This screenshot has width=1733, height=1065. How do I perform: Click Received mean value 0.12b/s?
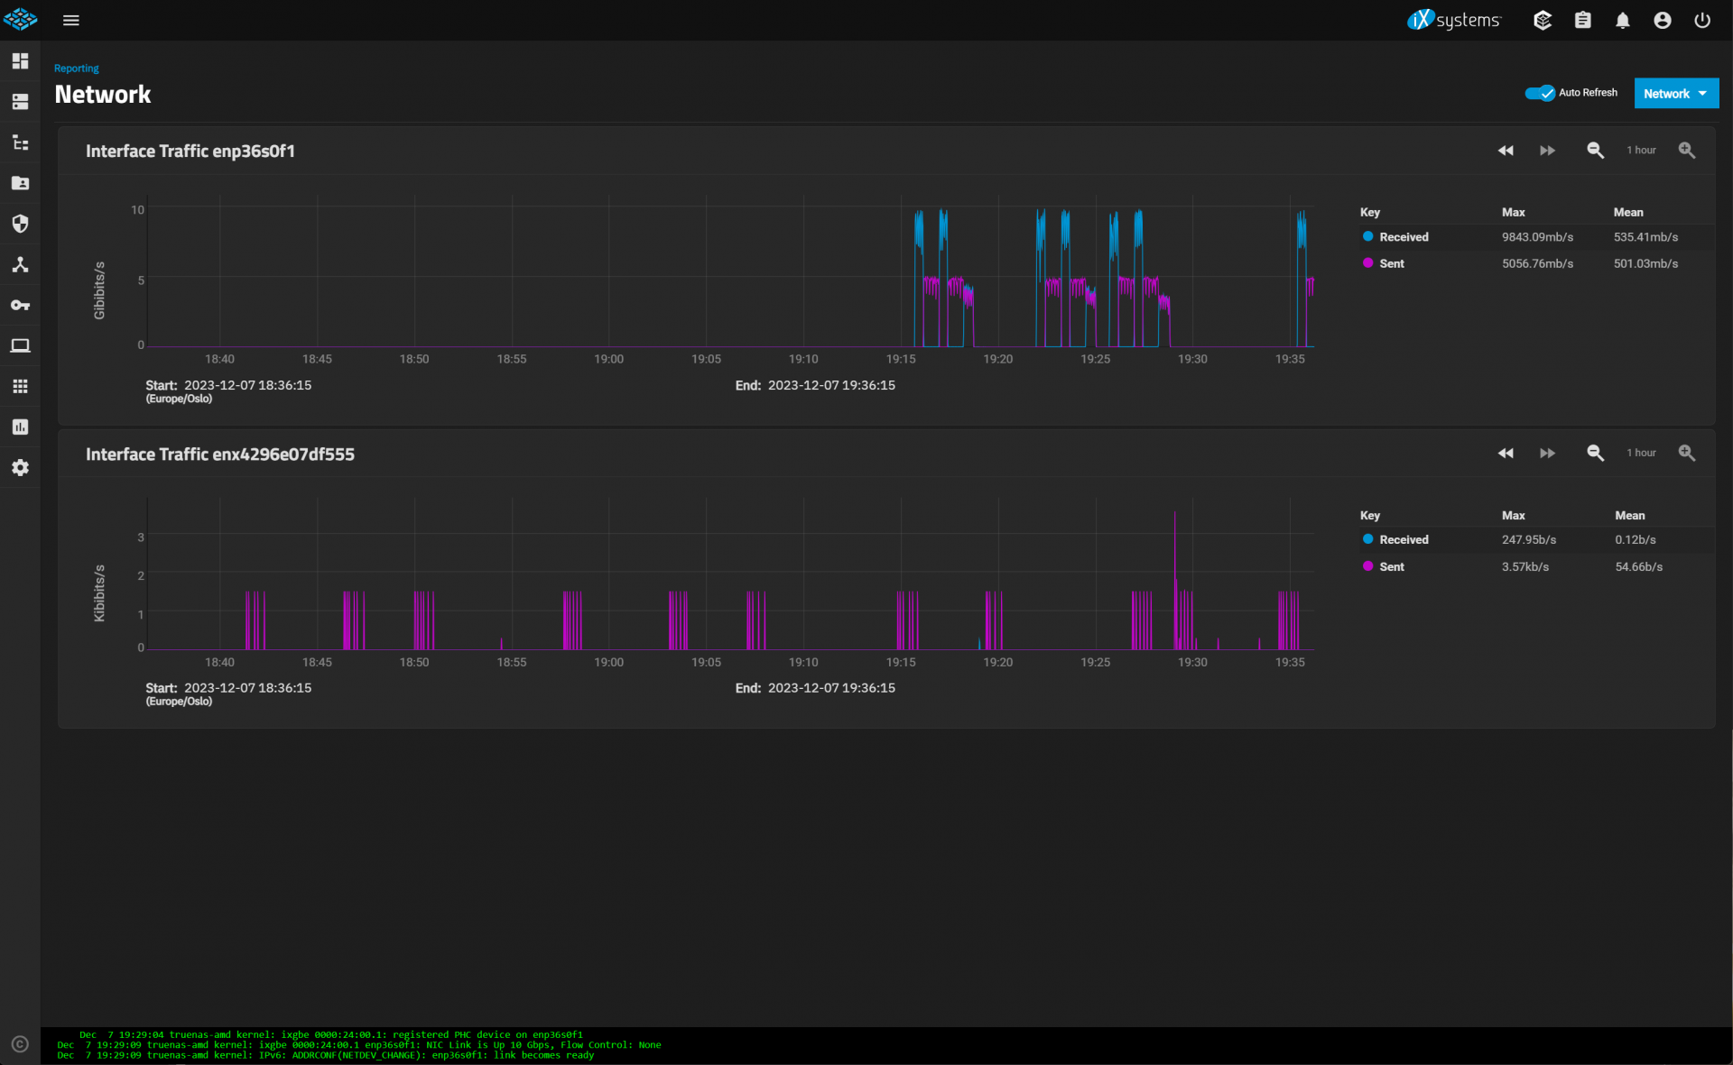coord(1636,540)
